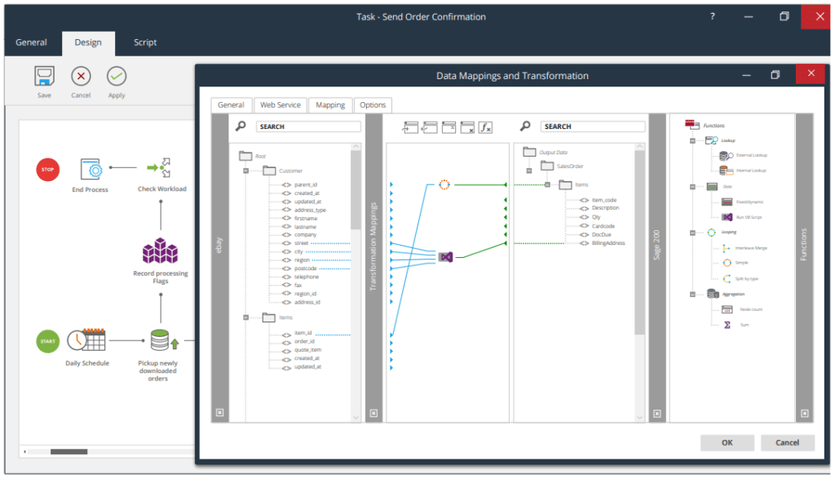Collapse the Looping functions group
This screenshot has width=835, height=479.
[x=692, y=233]
